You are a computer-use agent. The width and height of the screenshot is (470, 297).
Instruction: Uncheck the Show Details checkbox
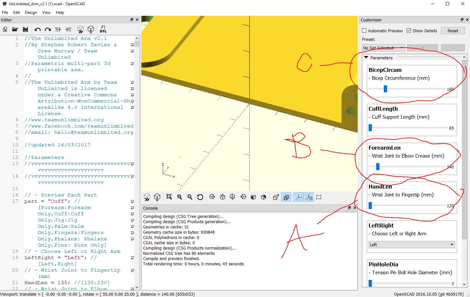(409, 31)
